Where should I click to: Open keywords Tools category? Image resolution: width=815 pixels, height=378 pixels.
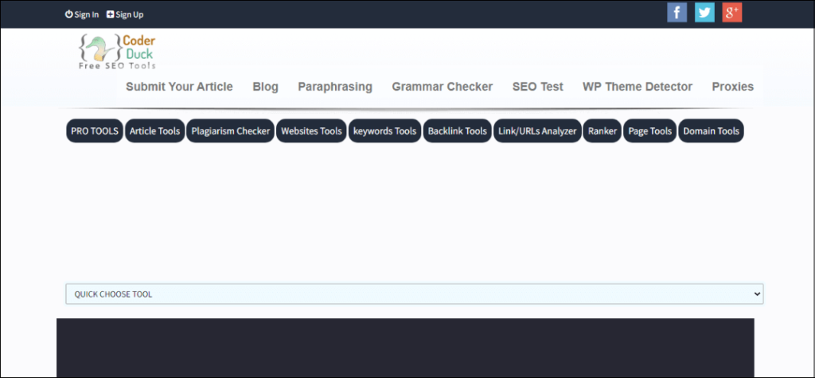(384, 131)
